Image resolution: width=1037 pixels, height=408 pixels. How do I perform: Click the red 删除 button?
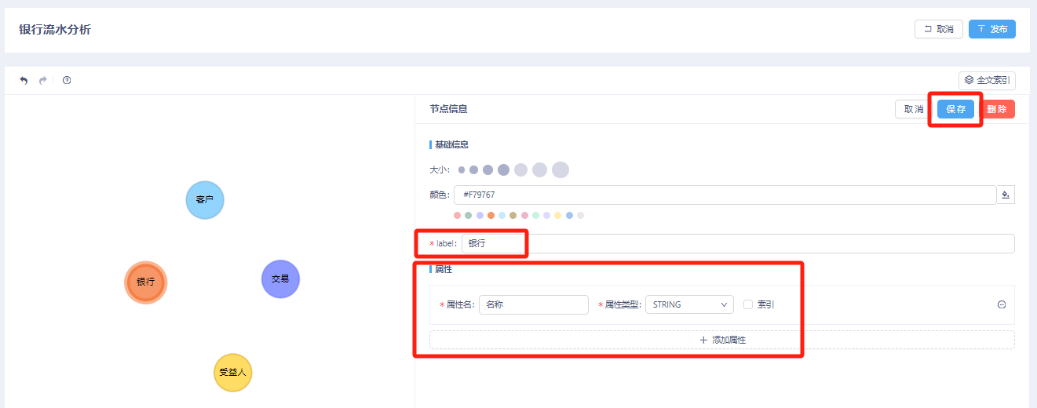pyautogui.click(x=997, y=109)
